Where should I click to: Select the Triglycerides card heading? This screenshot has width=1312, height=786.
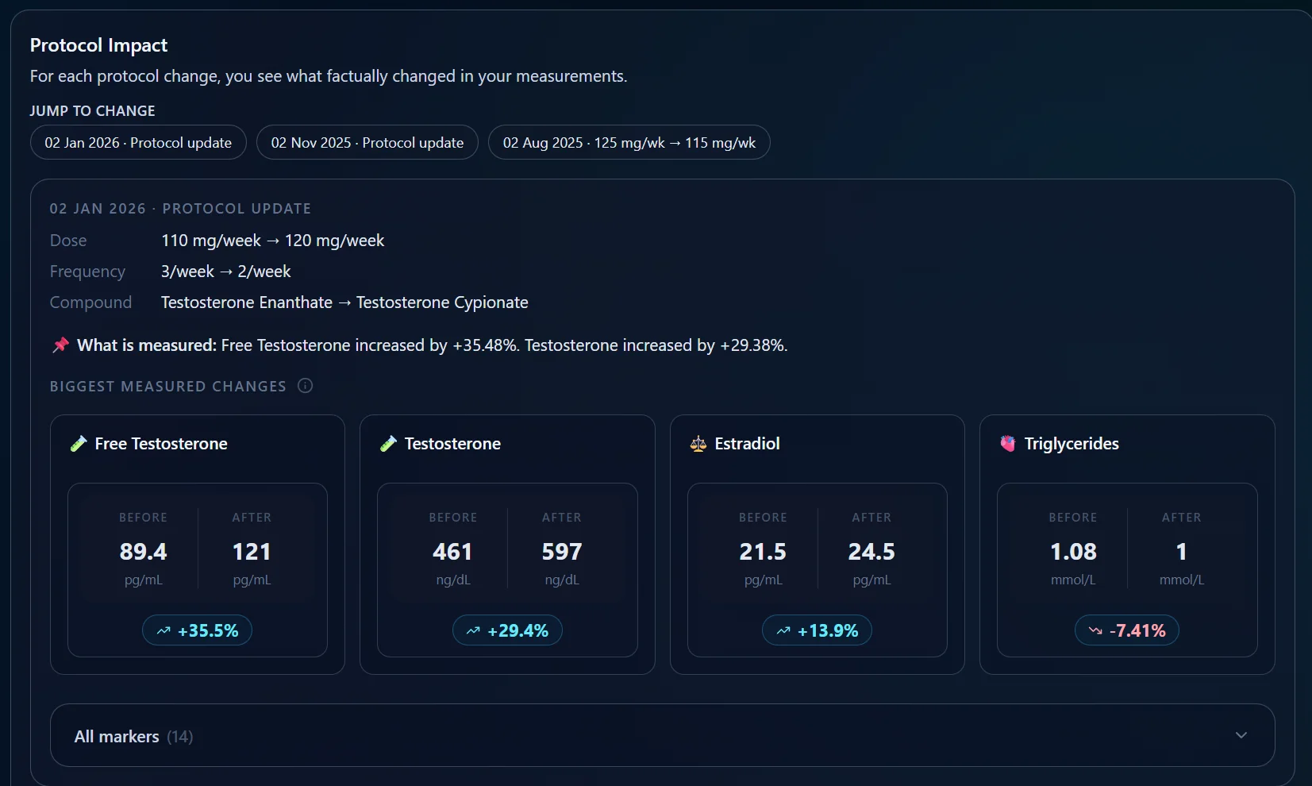[x=1071, y=444]
